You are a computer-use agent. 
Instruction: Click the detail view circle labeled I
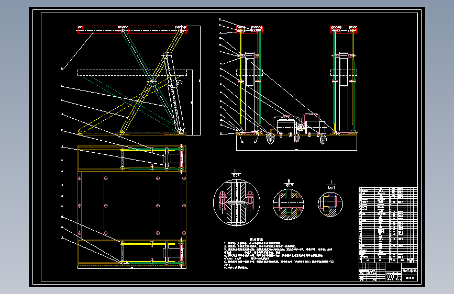(x=330, y=203)
